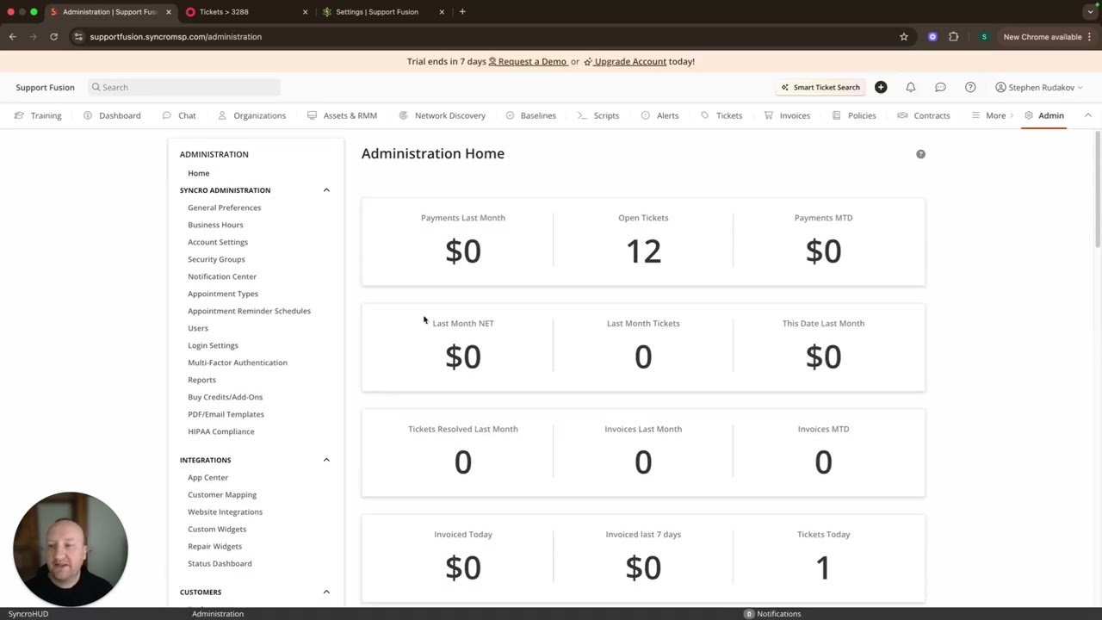Viewport: 1102px width, 620px height.
Task: Click the Search field in the header
Action: pos(184,87)
